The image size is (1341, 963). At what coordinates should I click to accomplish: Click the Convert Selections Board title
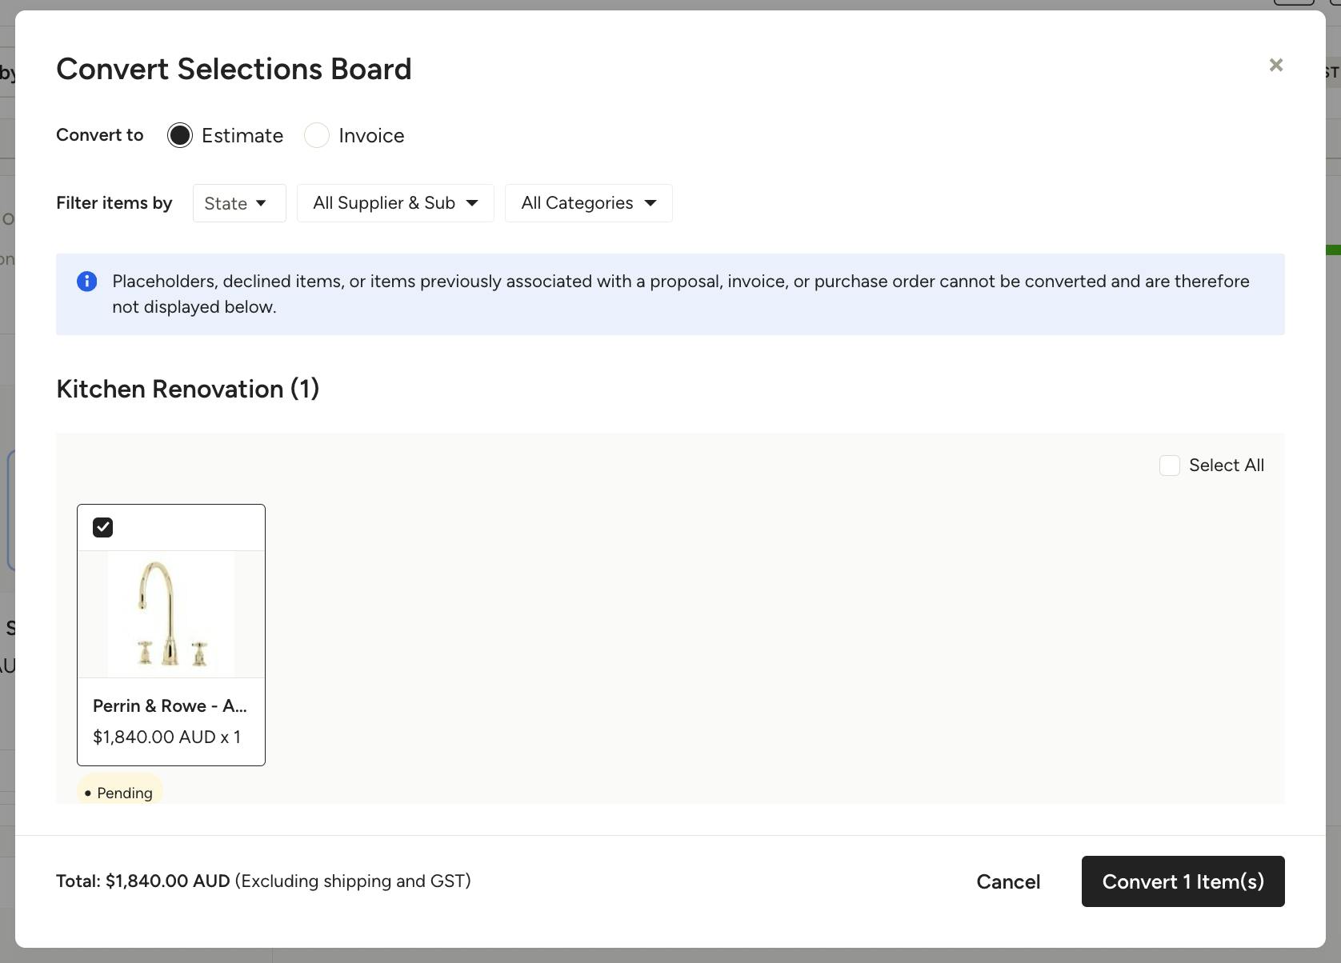234,70
